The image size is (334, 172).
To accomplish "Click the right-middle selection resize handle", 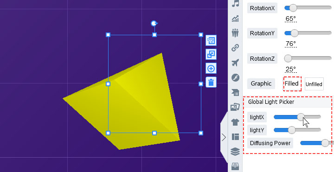I will [x=201, y=84].
